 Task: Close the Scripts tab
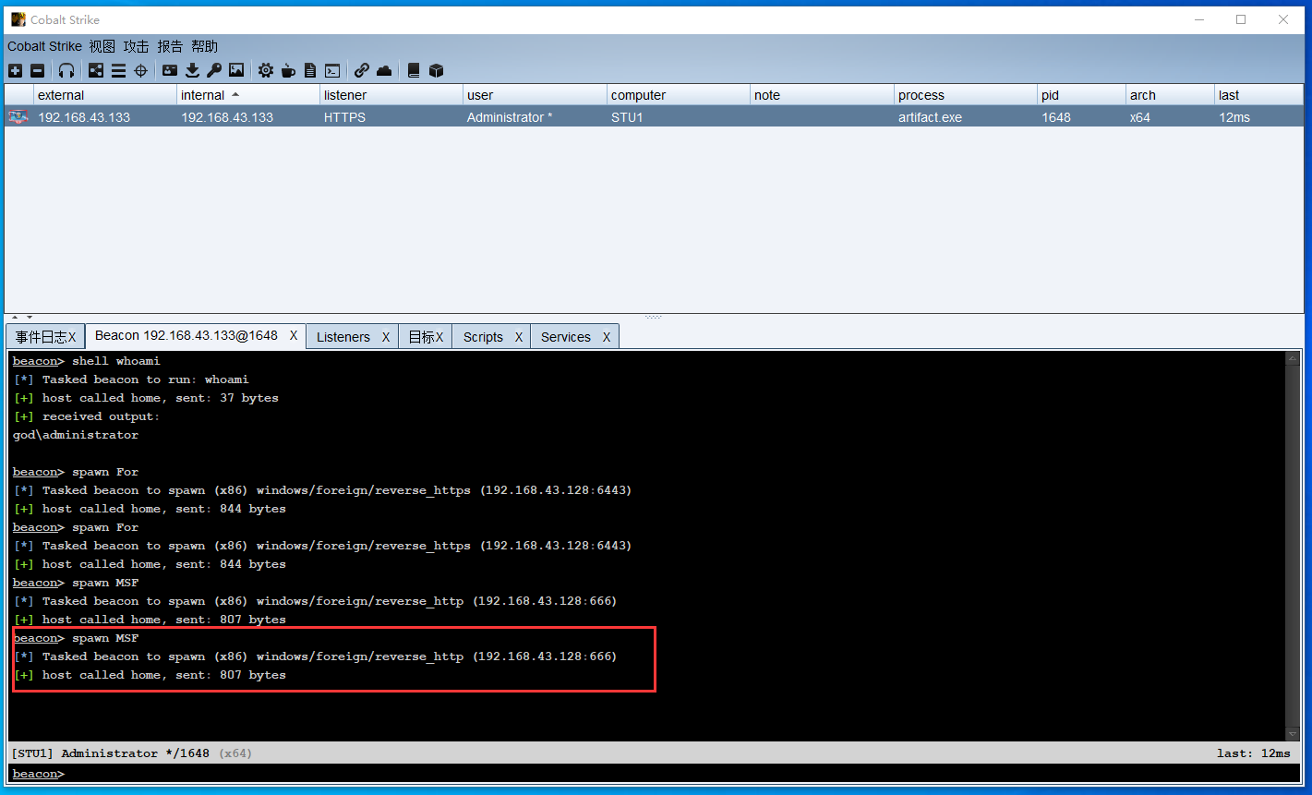[519, 337]
